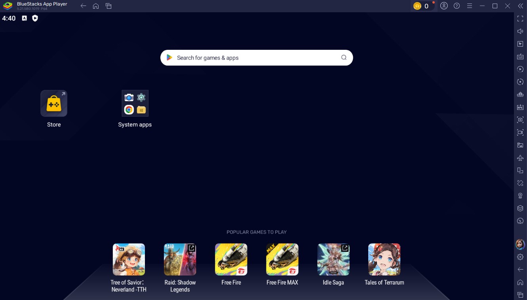This screenshot has height=300, width=527.
Task: Open the System apps folder
Action: (135, 104)
